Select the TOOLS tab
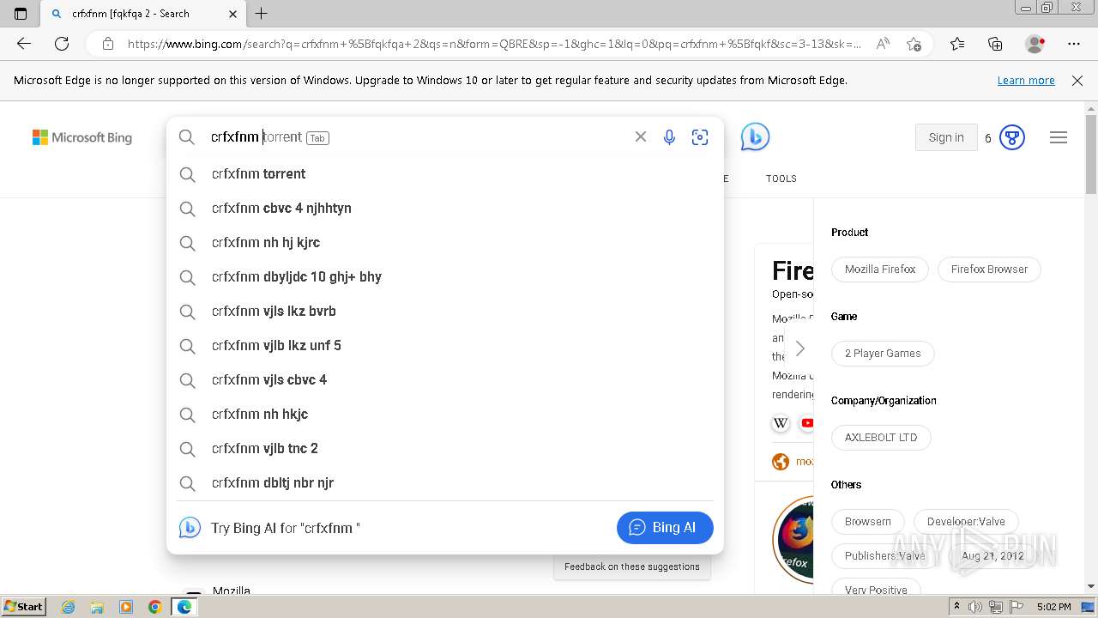The width and height of the screenshot is (1098, 618). [x=781, y=179]
